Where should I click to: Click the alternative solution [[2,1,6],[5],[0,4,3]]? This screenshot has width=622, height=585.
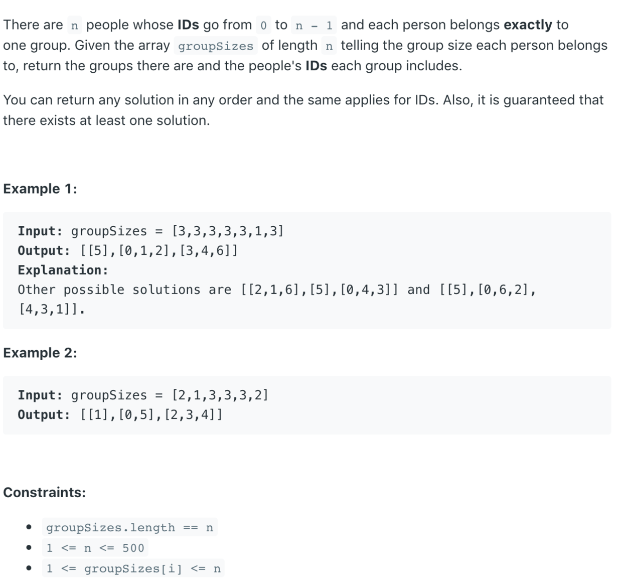(320, 289)
